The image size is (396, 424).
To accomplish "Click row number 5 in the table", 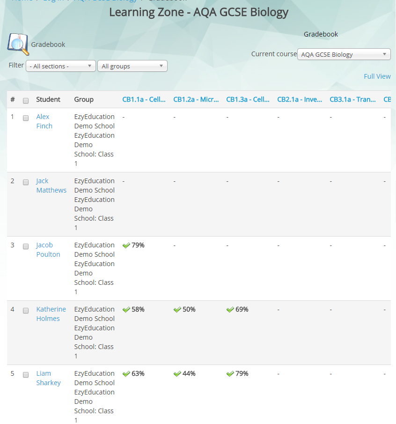I will click(13, 374).
